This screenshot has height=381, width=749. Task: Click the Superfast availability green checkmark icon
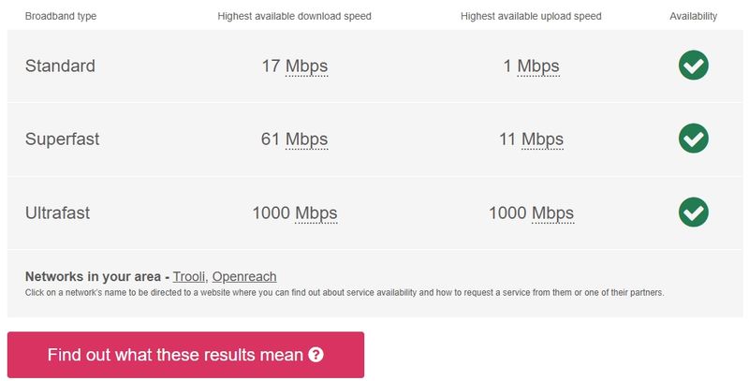[x=693, y=139]
